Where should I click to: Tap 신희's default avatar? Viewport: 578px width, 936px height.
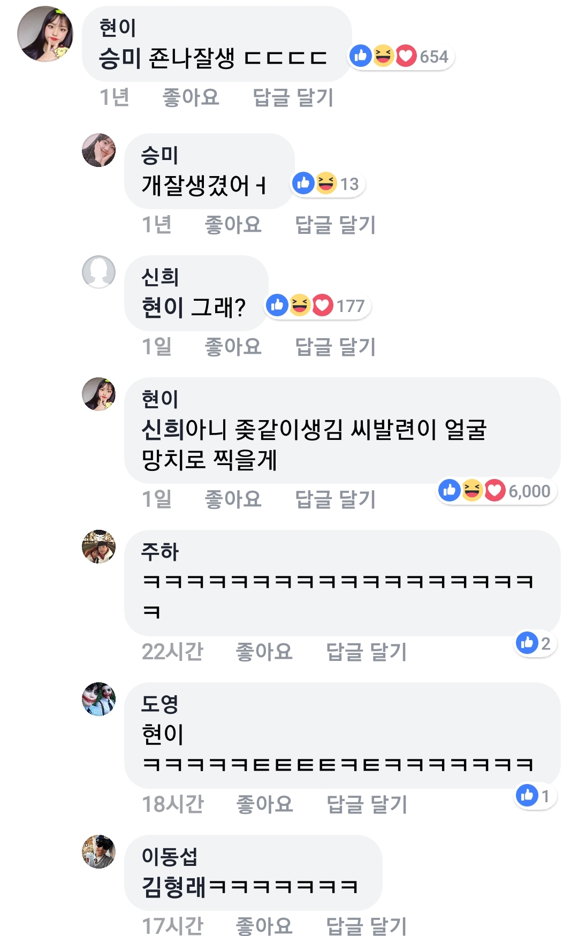coord(98,272)
